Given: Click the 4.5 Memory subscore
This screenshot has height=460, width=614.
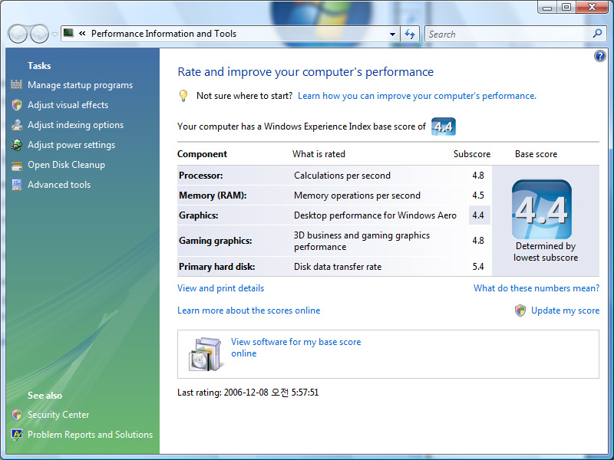Looking at the screenshot, I should pyautogui.click(x=478, y=195).
